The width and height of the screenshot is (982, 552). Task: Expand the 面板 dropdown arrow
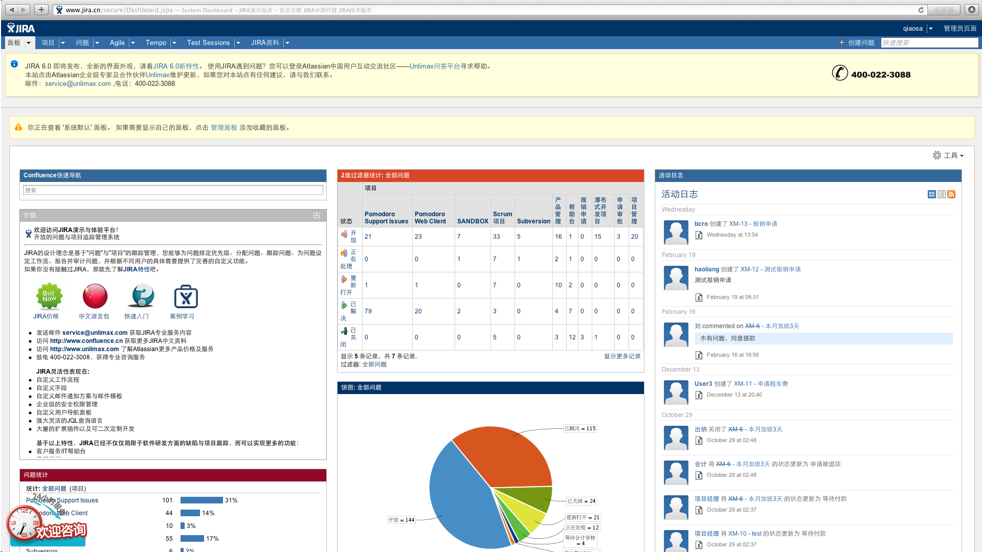pyautogui.click(x=29, y=43)
